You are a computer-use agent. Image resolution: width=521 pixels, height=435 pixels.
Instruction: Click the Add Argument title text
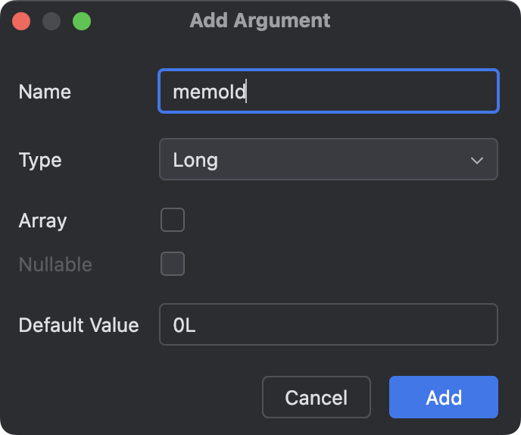(x=260, y=20)
